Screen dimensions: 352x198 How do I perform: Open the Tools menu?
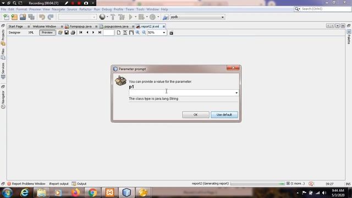(140, 9)
